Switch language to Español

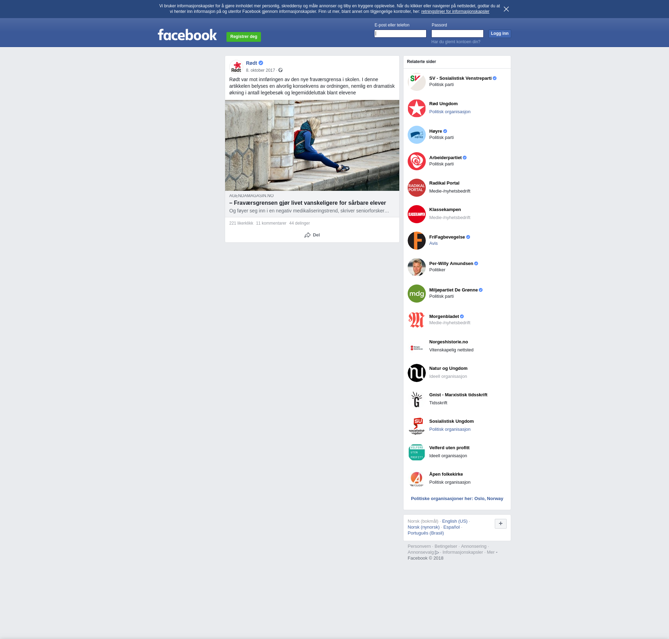click(452, 527)
